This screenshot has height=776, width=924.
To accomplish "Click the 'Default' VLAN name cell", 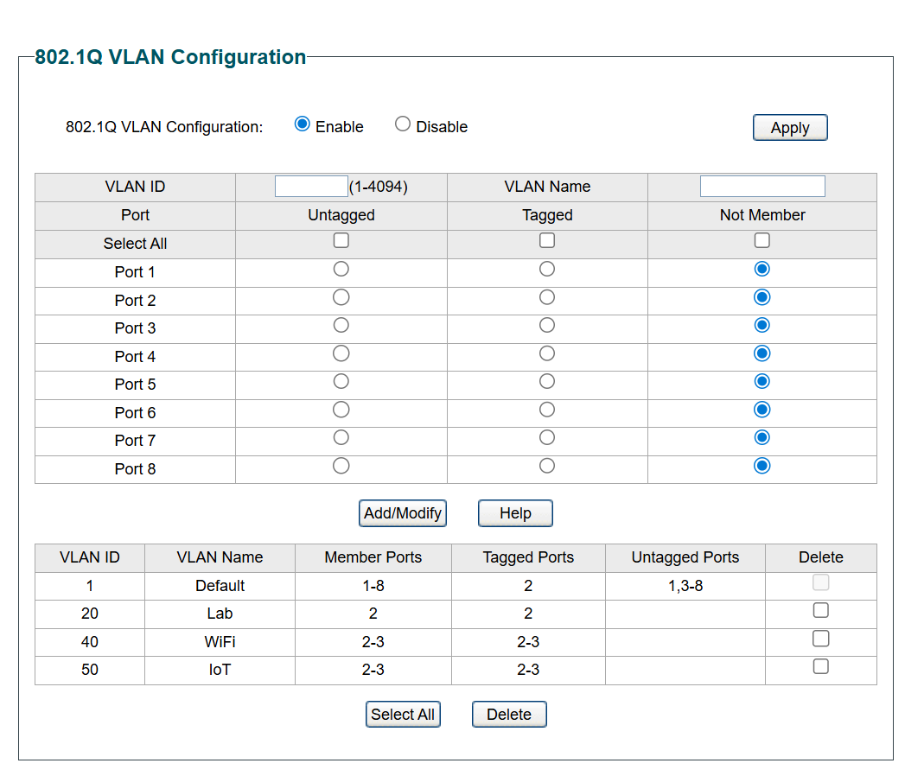I will [220, 586].
